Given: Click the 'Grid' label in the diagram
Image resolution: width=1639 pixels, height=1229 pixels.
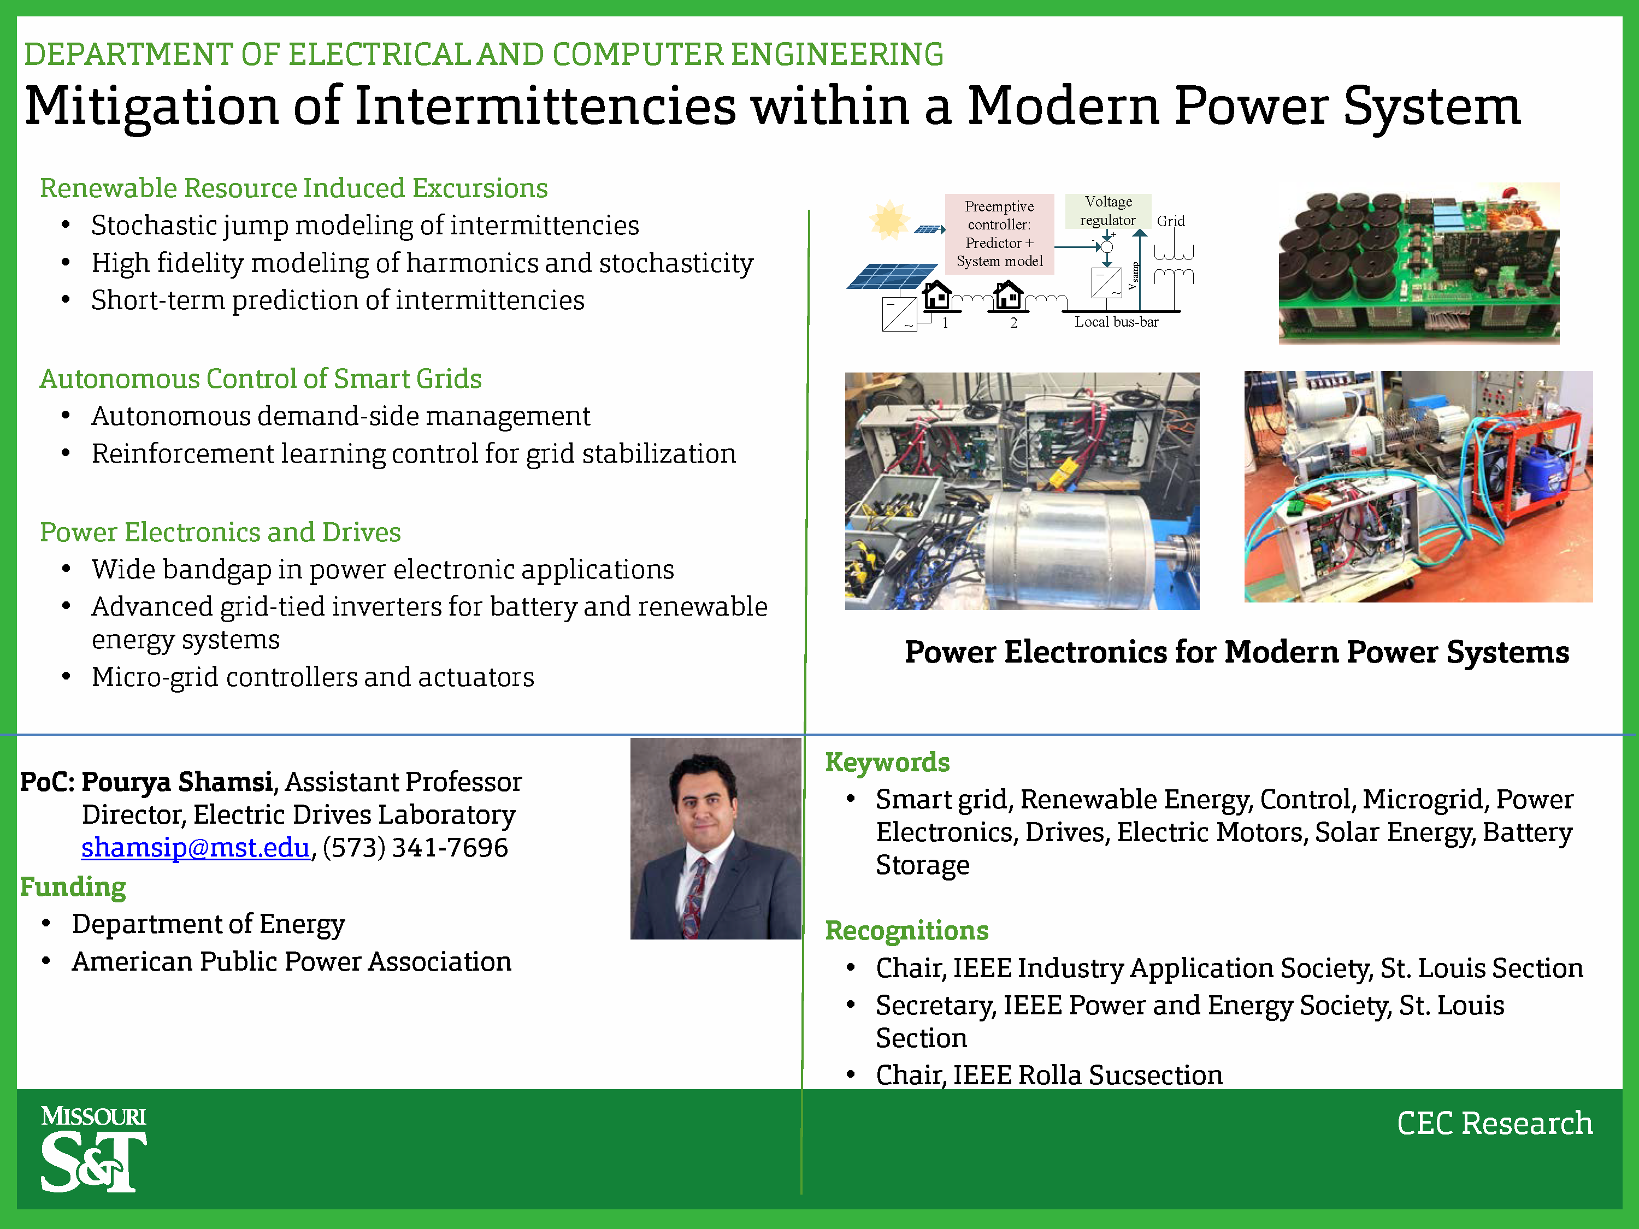Looking at the screenshot, I should [x=1171, y=221].
